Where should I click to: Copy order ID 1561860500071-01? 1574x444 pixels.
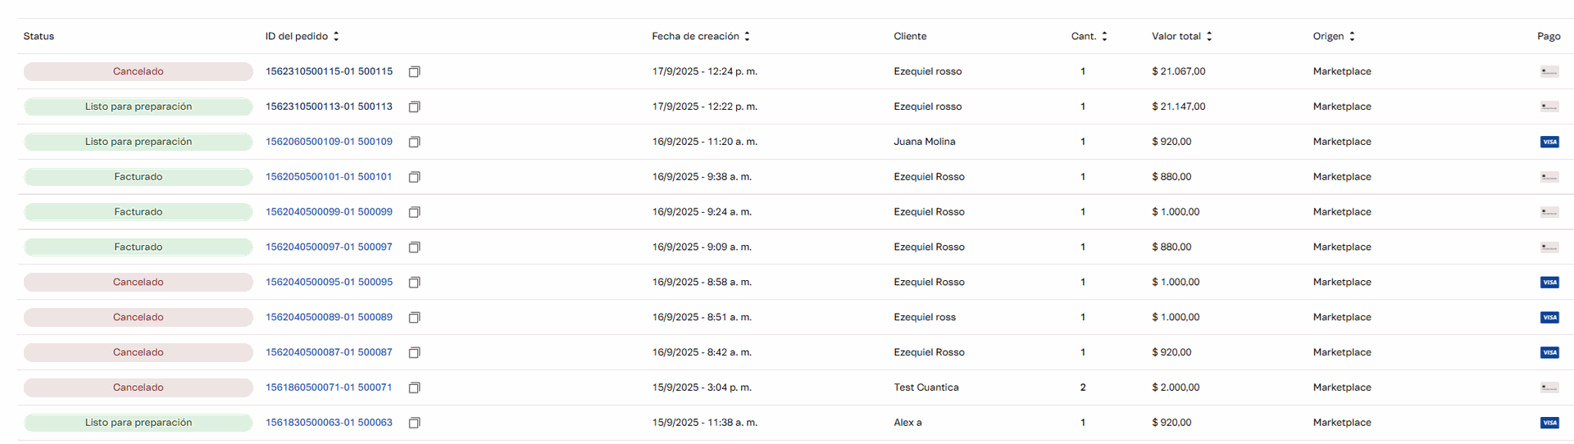[414, 387]
